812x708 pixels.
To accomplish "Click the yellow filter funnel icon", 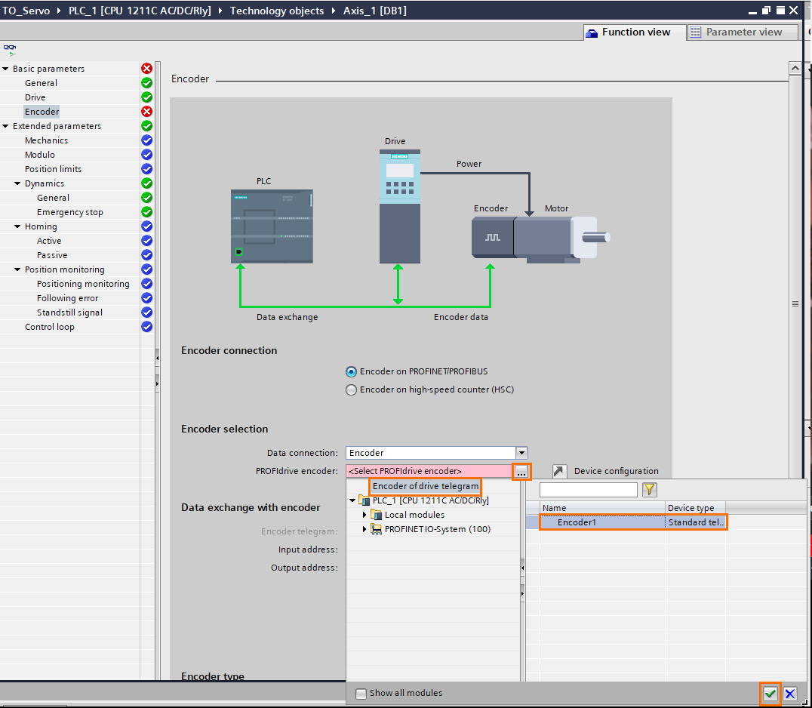I will (x=650, y=489).
